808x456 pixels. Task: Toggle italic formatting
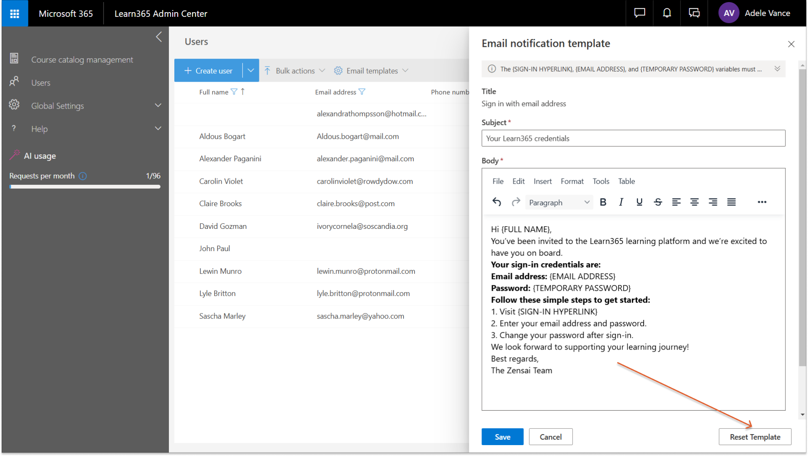(621, 202)
